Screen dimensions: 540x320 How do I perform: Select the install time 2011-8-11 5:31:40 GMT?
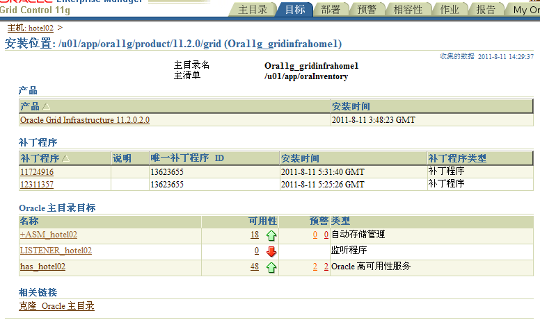(x=322, y=171)
